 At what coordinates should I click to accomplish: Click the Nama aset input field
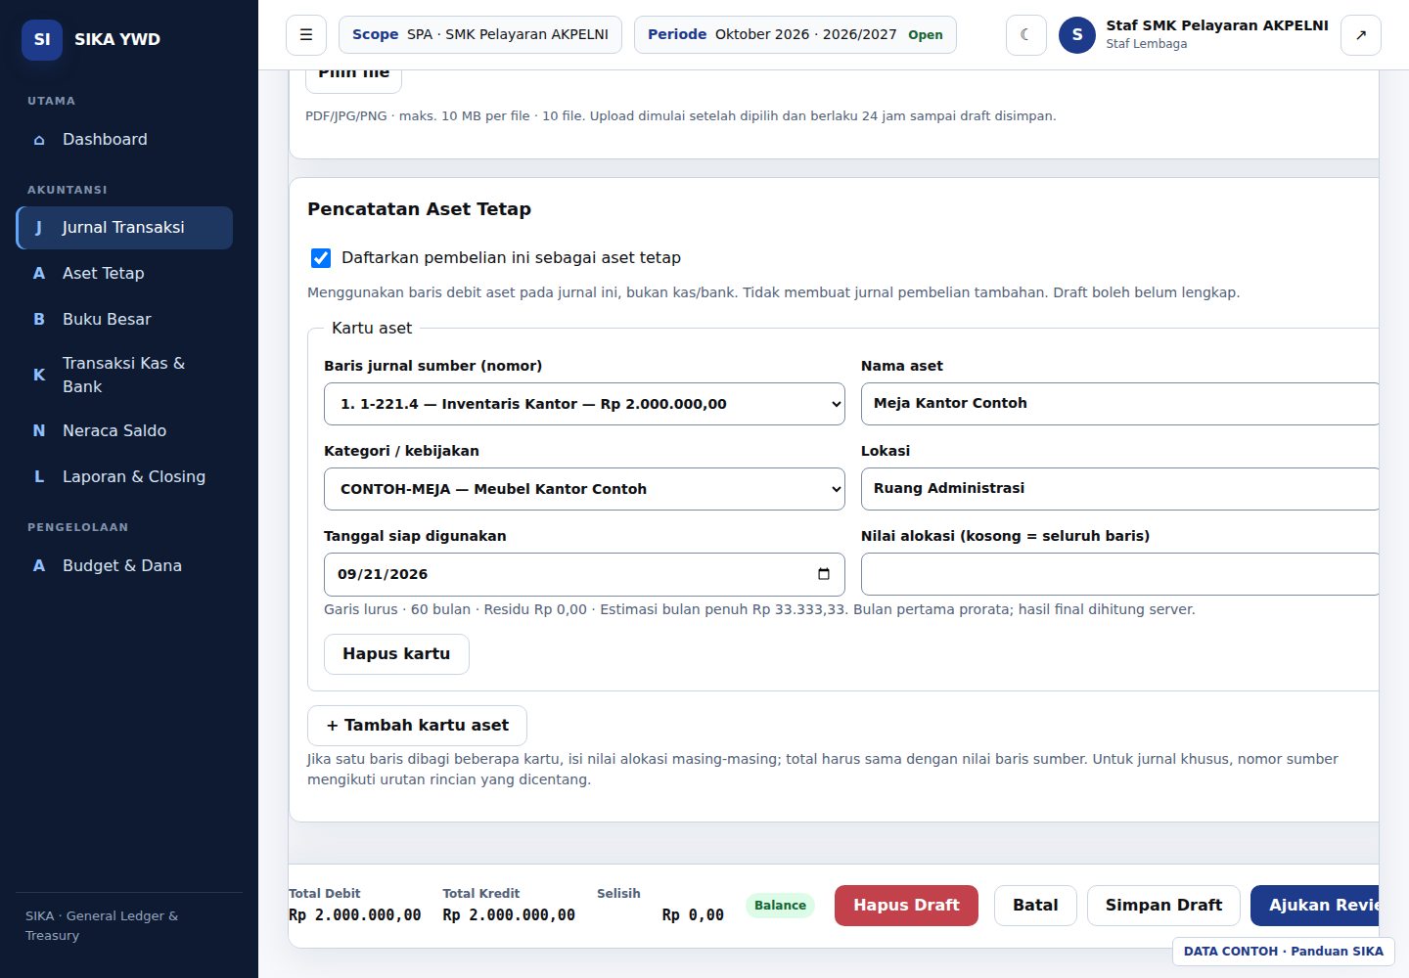1119,404
